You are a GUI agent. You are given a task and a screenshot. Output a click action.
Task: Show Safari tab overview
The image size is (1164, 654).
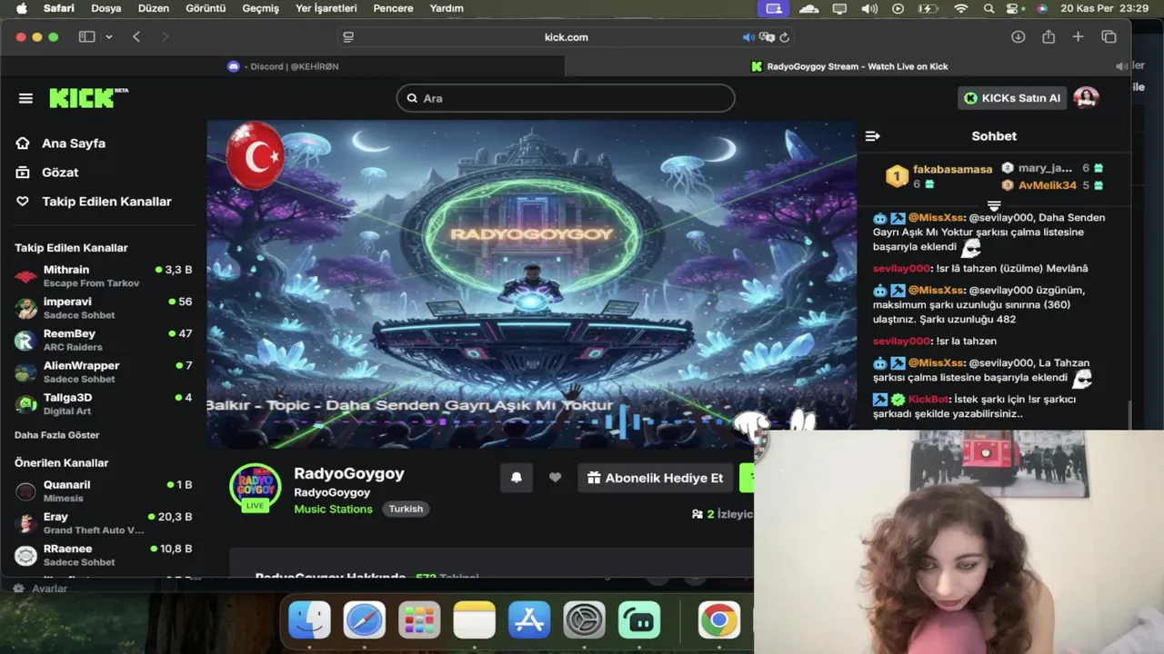pyautogui.click(x=1109, y=37)
